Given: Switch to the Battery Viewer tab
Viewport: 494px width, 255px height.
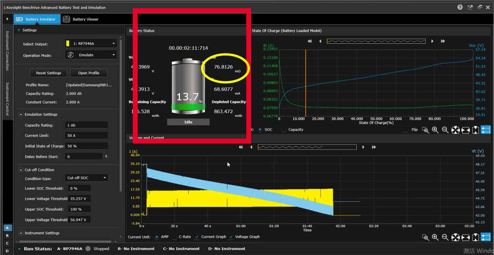Looking at the screenshot, I should [x=81, y=19].
